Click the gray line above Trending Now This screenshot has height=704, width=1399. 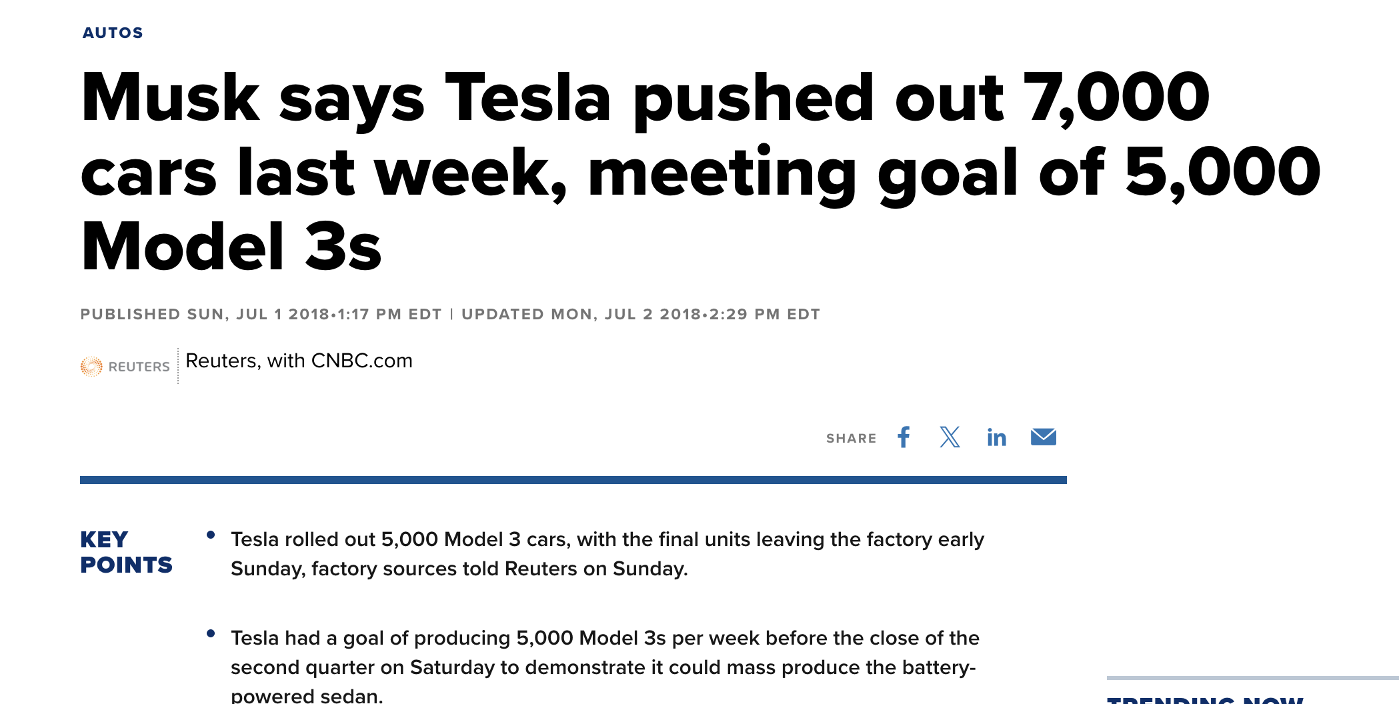(1252, 678)
